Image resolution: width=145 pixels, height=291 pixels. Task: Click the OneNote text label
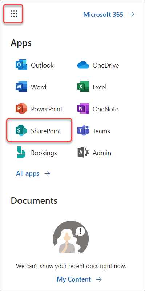[105, 109]
